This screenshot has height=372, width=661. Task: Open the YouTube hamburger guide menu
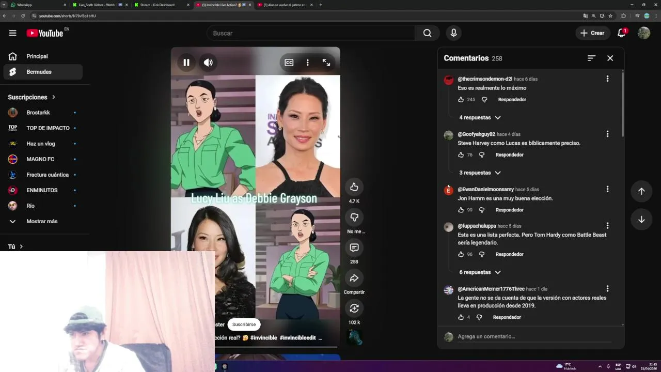[x=12, y=33]
